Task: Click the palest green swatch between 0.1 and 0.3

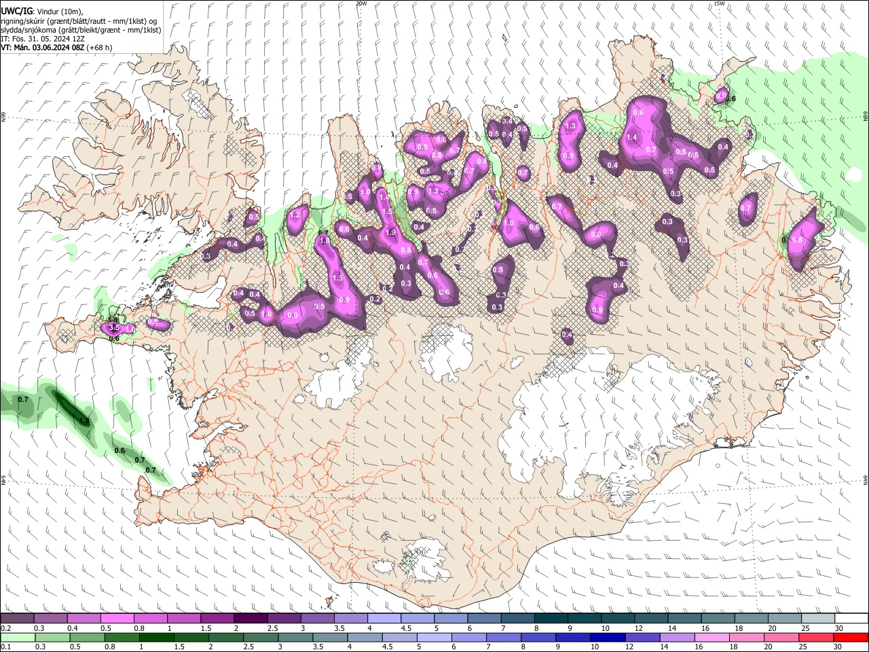Action: click(17, 637)
